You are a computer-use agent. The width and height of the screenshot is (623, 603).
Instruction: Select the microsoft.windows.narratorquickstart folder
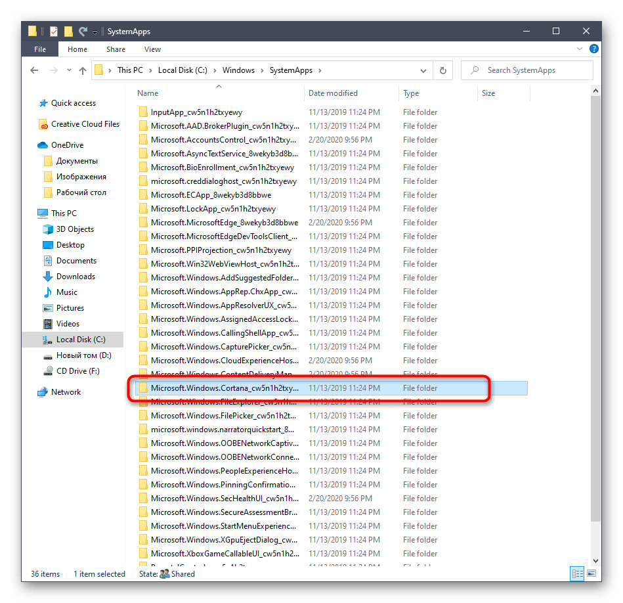(332, 430)
